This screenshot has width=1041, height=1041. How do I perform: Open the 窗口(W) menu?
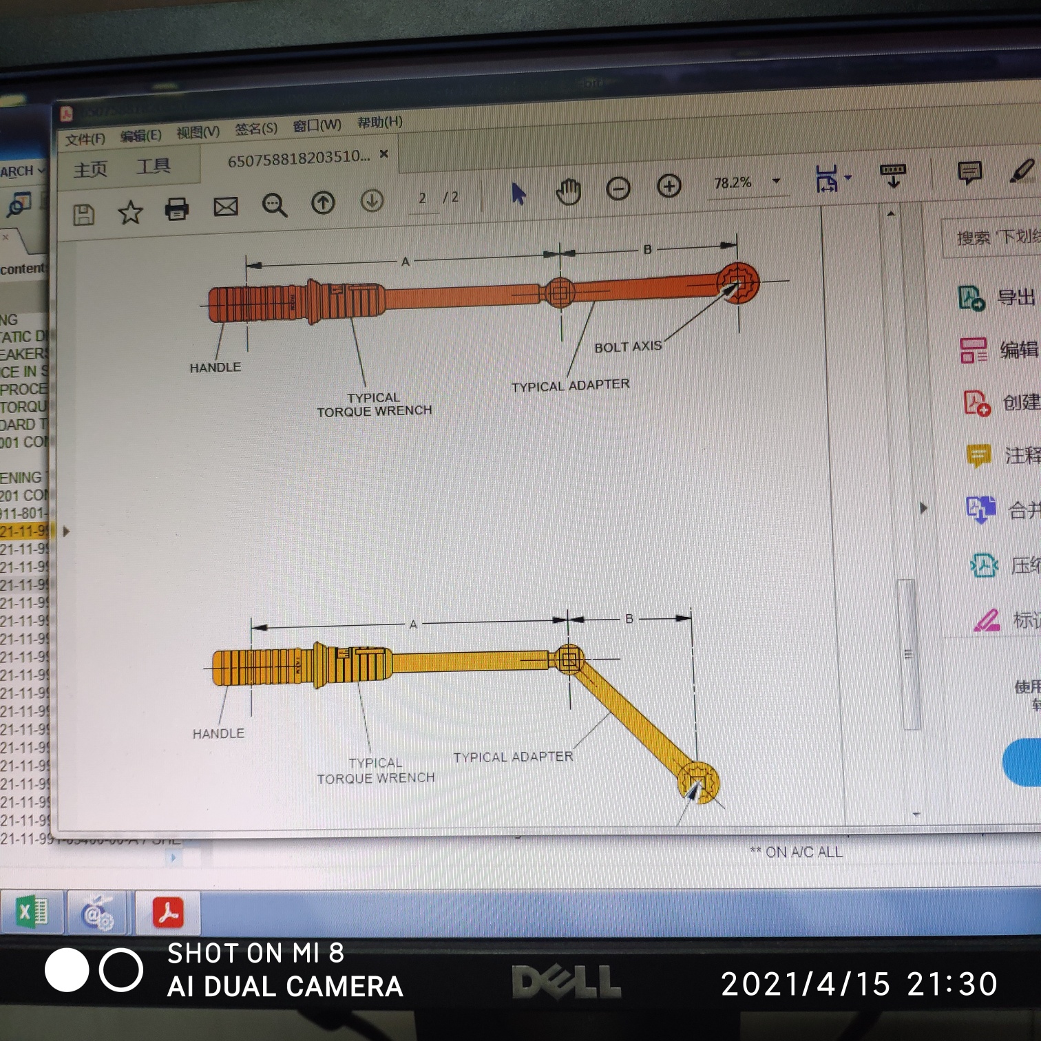coord(317,126)
